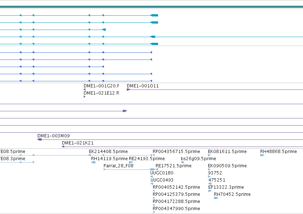This screenshot has width=303, height=214.
Task: Click the UUGC0493 feature label
Action: pyautogui.click(x=162, y=180)
